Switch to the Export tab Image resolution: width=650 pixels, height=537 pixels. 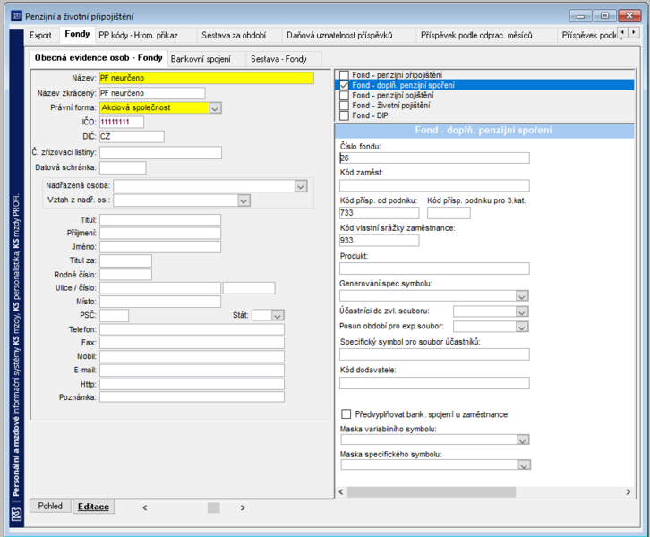tap(40, 35)
